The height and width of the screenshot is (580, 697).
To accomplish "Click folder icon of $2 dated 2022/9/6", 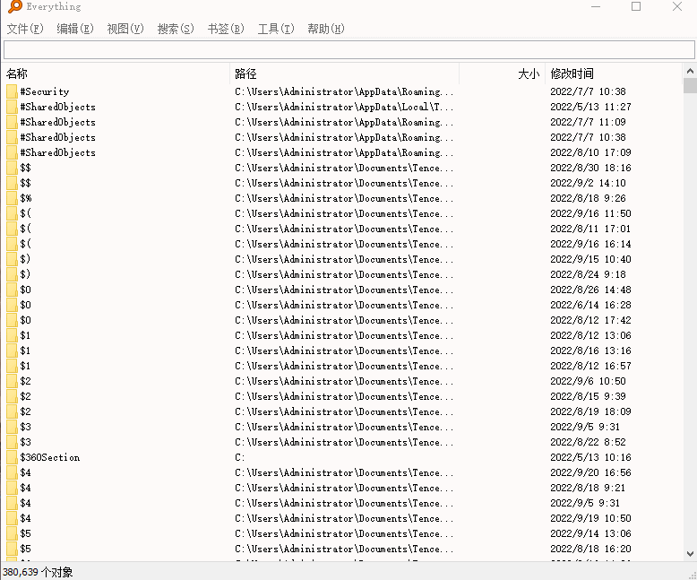I will [12, 381].
